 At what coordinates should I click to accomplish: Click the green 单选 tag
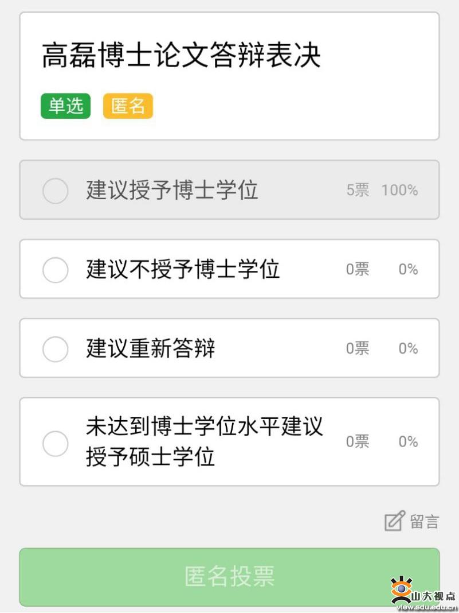(65, 106)
